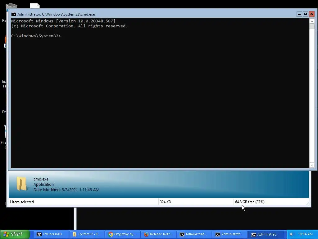Click the 10:54 AM clock
This screenshot has height=239, width=318.
tap(305, 234)
